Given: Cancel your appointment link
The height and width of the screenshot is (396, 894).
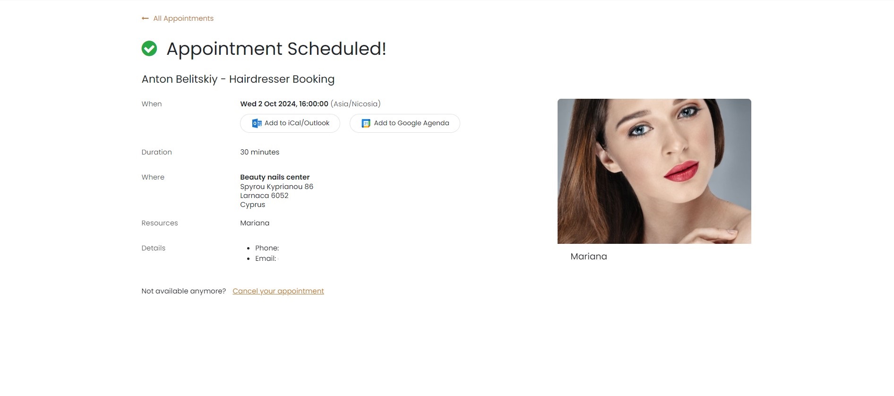Looking at the screenshot, I should pos(278,291).
